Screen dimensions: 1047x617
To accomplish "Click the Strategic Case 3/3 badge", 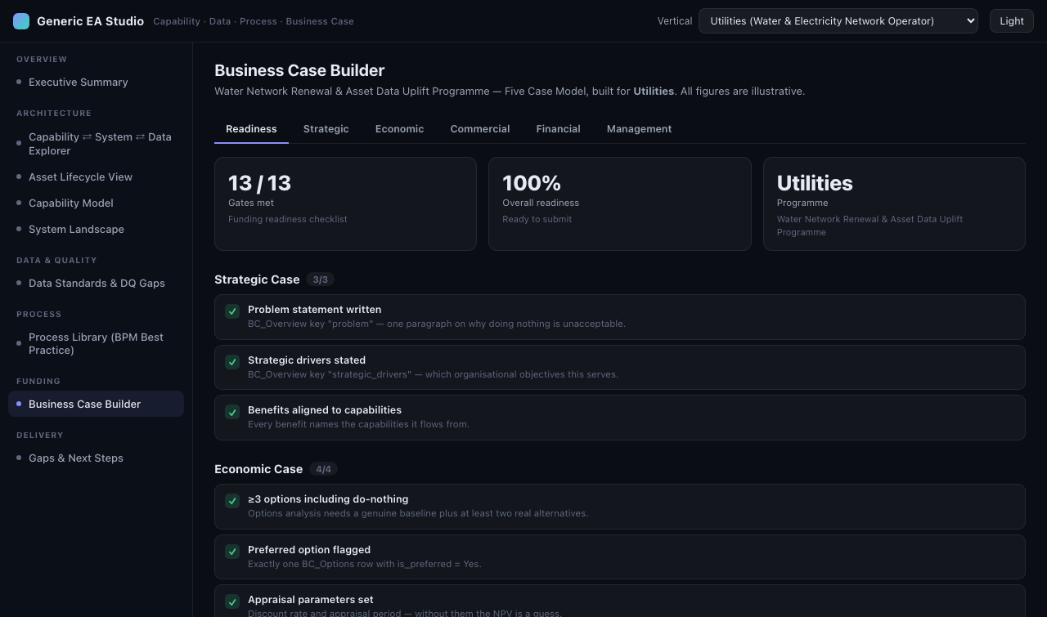I will point(320,279).
